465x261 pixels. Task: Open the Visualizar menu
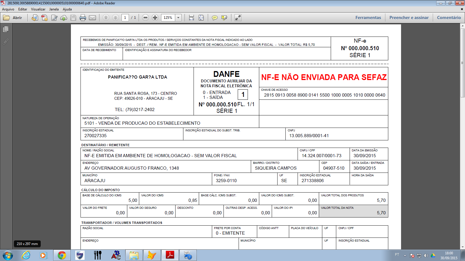tap(38, 9)
